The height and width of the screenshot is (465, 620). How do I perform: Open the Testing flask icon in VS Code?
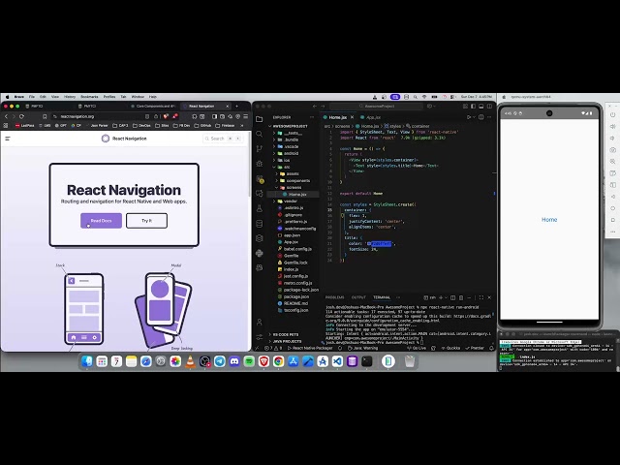(260, 208)
